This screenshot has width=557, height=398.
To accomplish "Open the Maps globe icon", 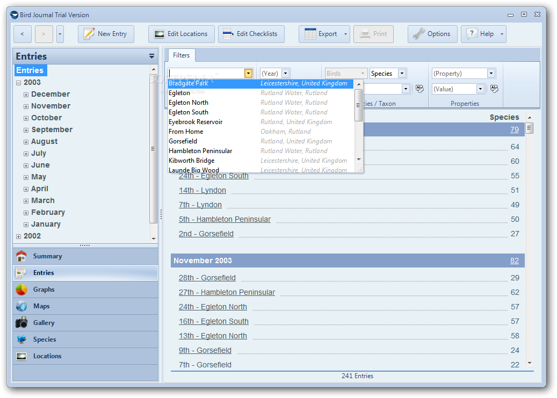I will tap(21, 306).
